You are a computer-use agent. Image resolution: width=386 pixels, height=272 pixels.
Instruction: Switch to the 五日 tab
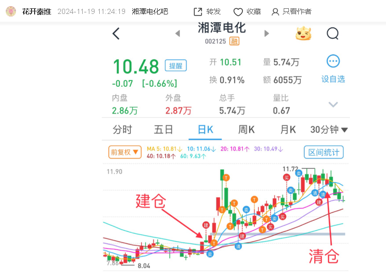[163, 130]
